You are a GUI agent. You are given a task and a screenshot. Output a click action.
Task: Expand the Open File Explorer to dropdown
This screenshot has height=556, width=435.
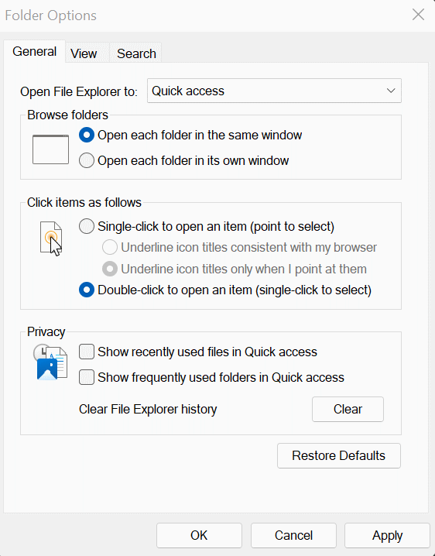pos(274,91)
